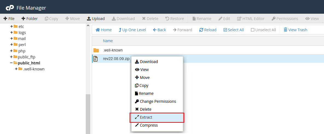Click Unselect All checkbox button
Image resolution: width=324 pixels, height=134 pixels.
click(x=263, y=30)
